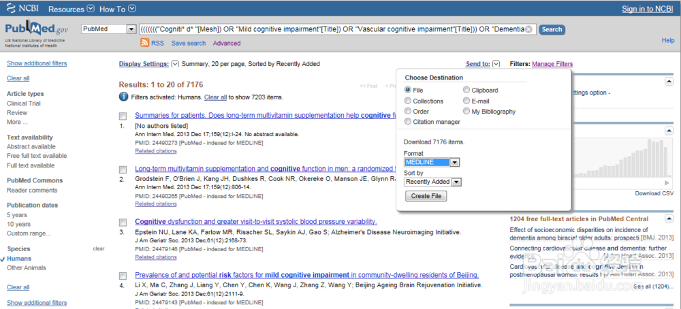The image size is (681, 309).
Task: Check the box for result 3 Cognitive dysfunction
Action: pyautogui.click(x=123, y=222)
